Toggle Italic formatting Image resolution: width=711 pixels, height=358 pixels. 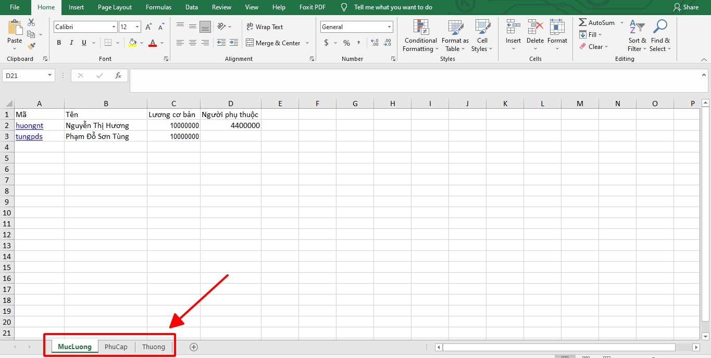[x=71, y=43]
